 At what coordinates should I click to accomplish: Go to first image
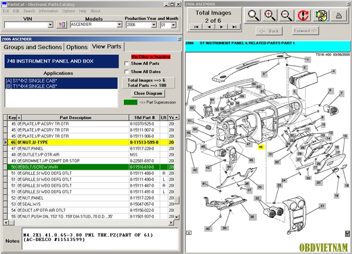pos(196,27)
